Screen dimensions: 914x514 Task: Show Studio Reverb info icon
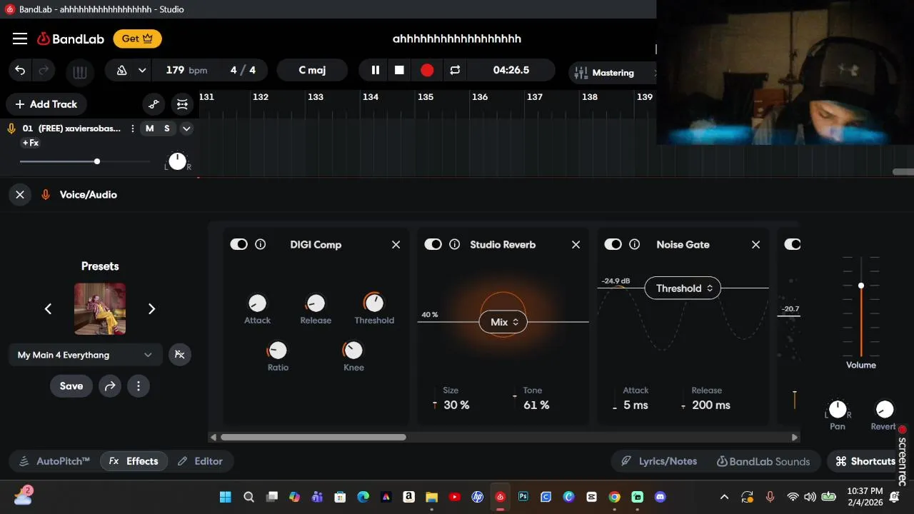[455, 244]
